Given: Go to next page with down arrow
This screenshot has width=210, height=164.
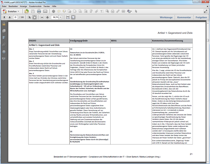Looking at the screenshot, I should (x=9, y=17).
